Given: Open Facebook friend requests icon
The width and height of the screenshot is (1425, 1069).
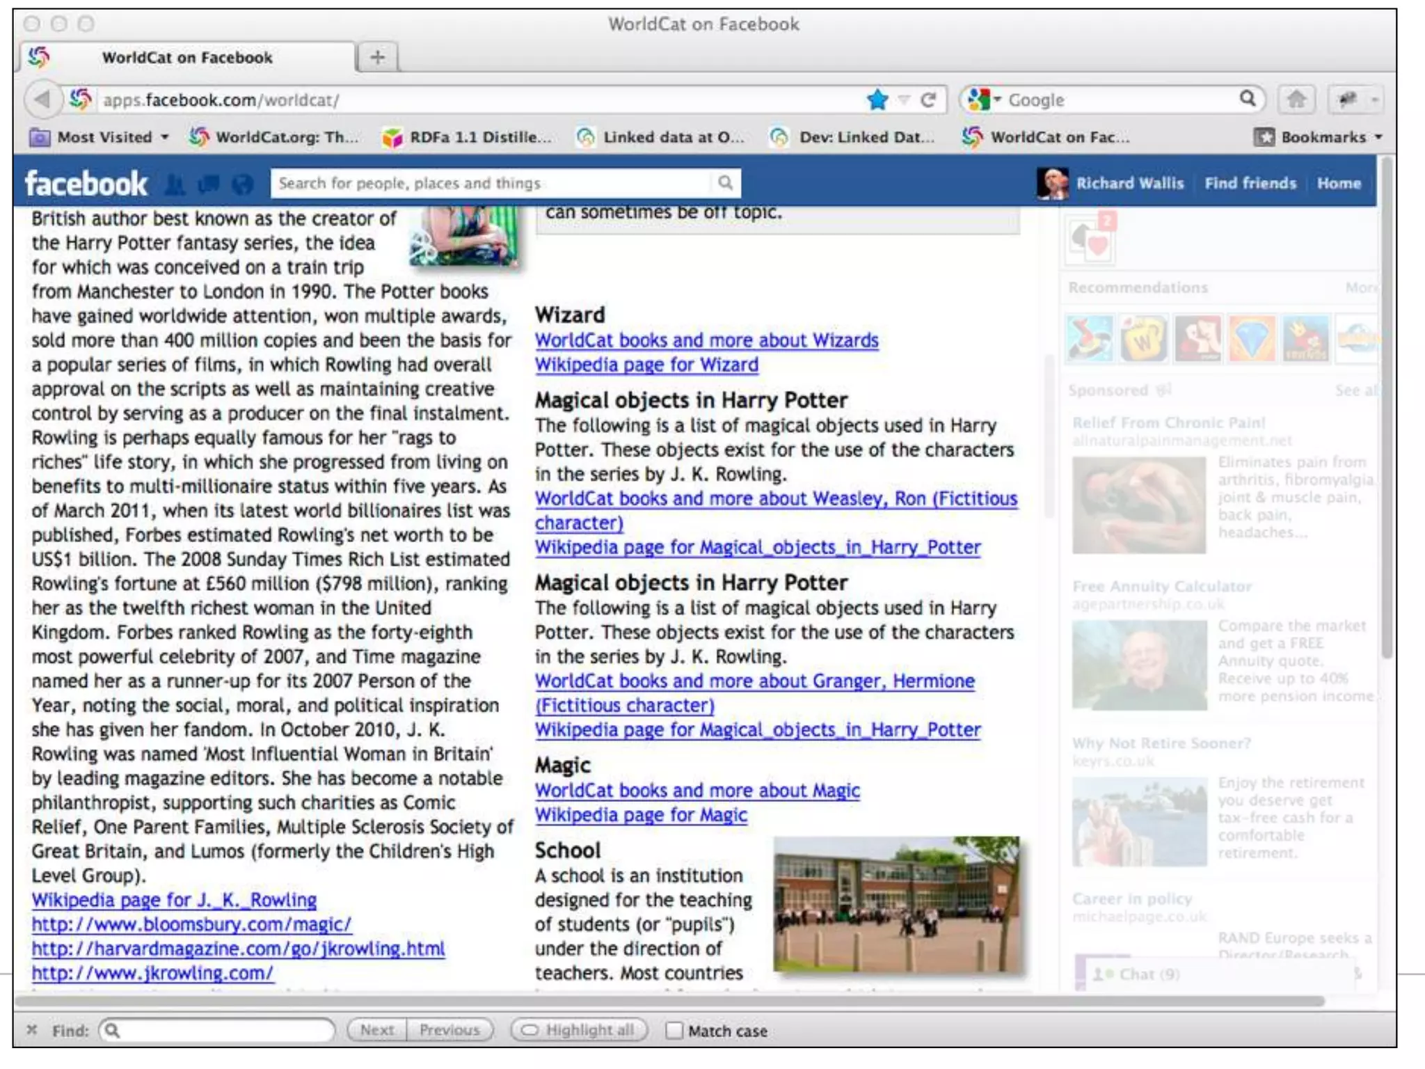Looking at the screenshot, I should point(175,184).
